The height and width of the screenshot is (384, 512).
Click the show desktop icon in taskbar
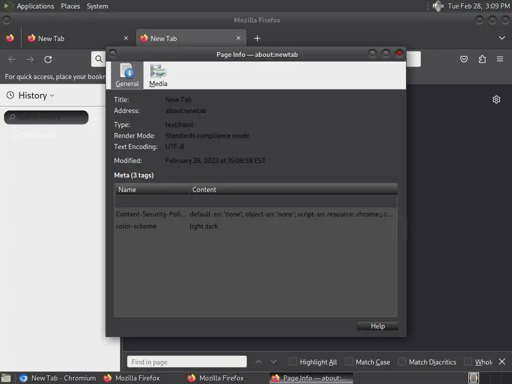6,378
